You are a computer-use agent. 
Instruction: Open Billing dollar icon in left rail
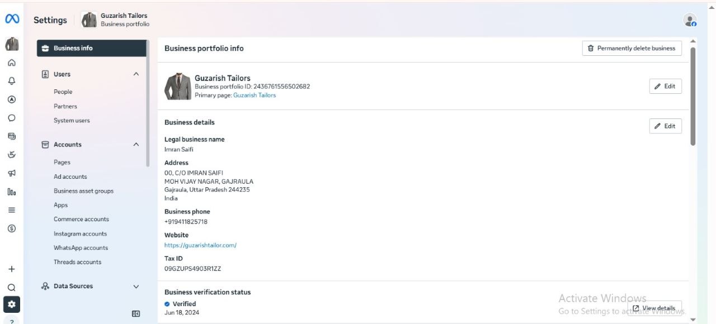coord(12,228)
